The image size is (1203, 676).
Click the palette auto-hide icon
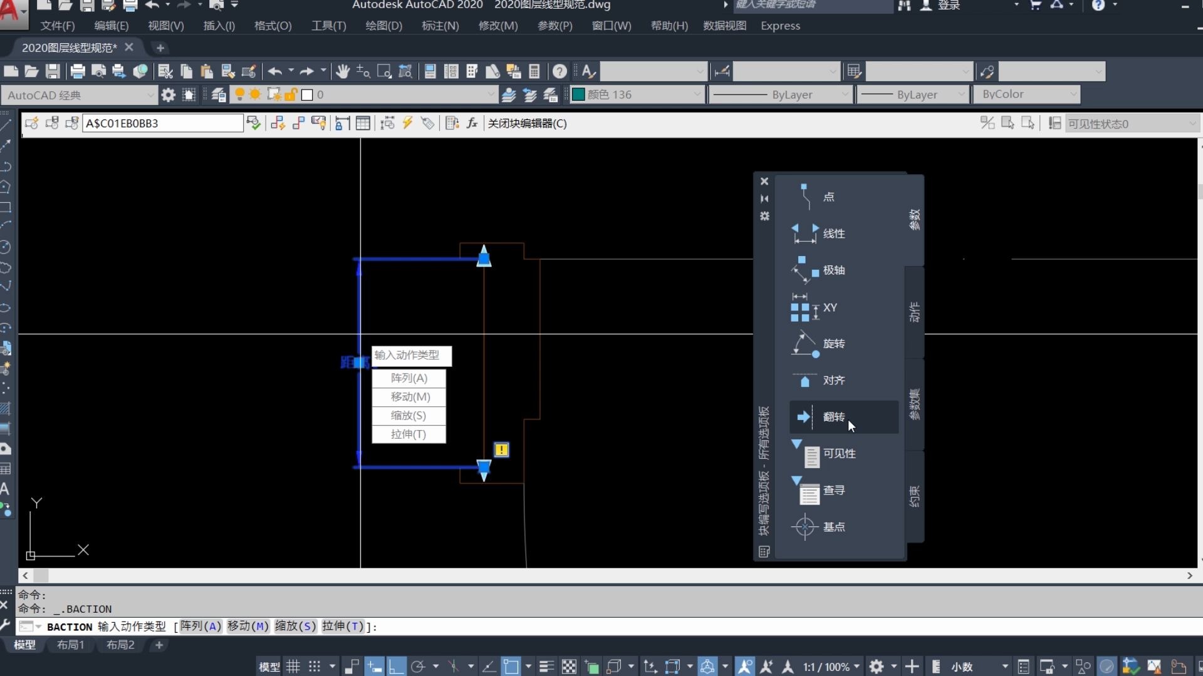point(764,198)
